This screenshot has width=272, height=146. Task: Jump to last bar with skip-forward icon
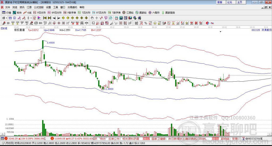point(49,18)
